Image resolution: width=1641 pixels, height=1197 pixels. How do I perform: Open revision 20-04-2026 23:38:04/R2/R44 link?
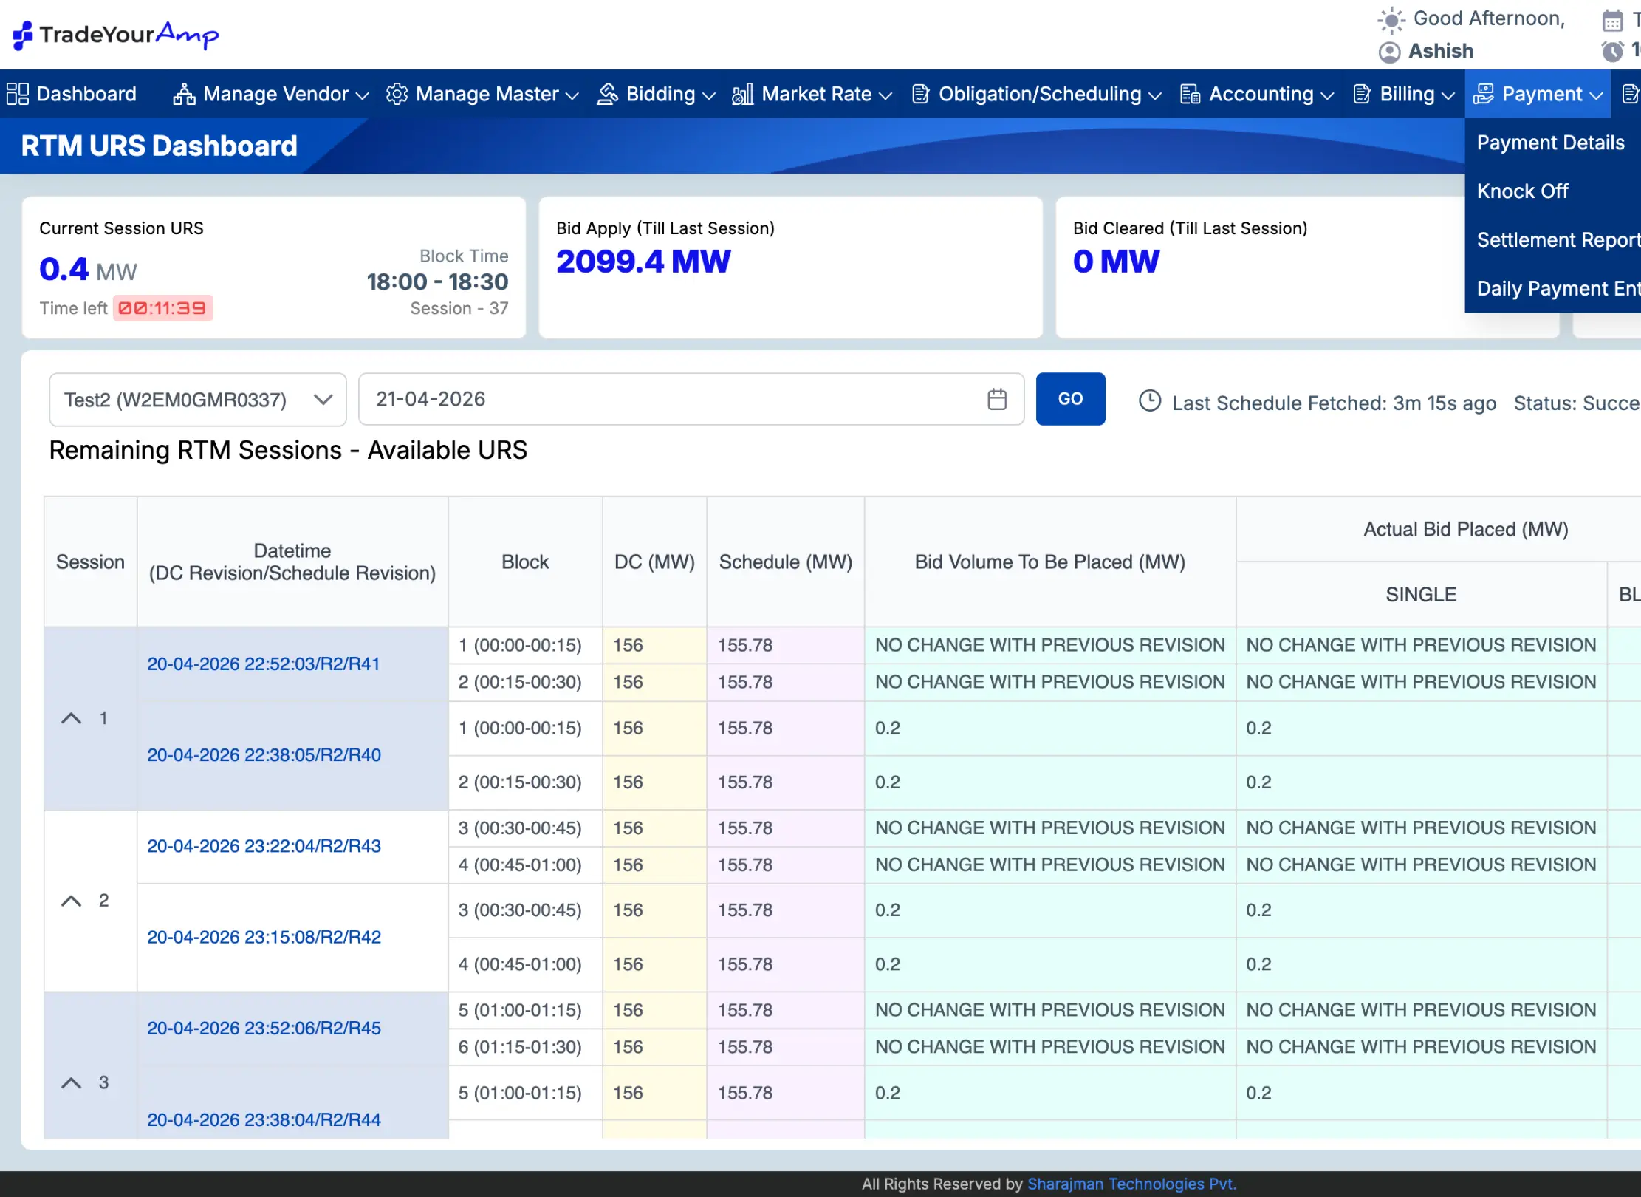click(x=264, y=1119)
